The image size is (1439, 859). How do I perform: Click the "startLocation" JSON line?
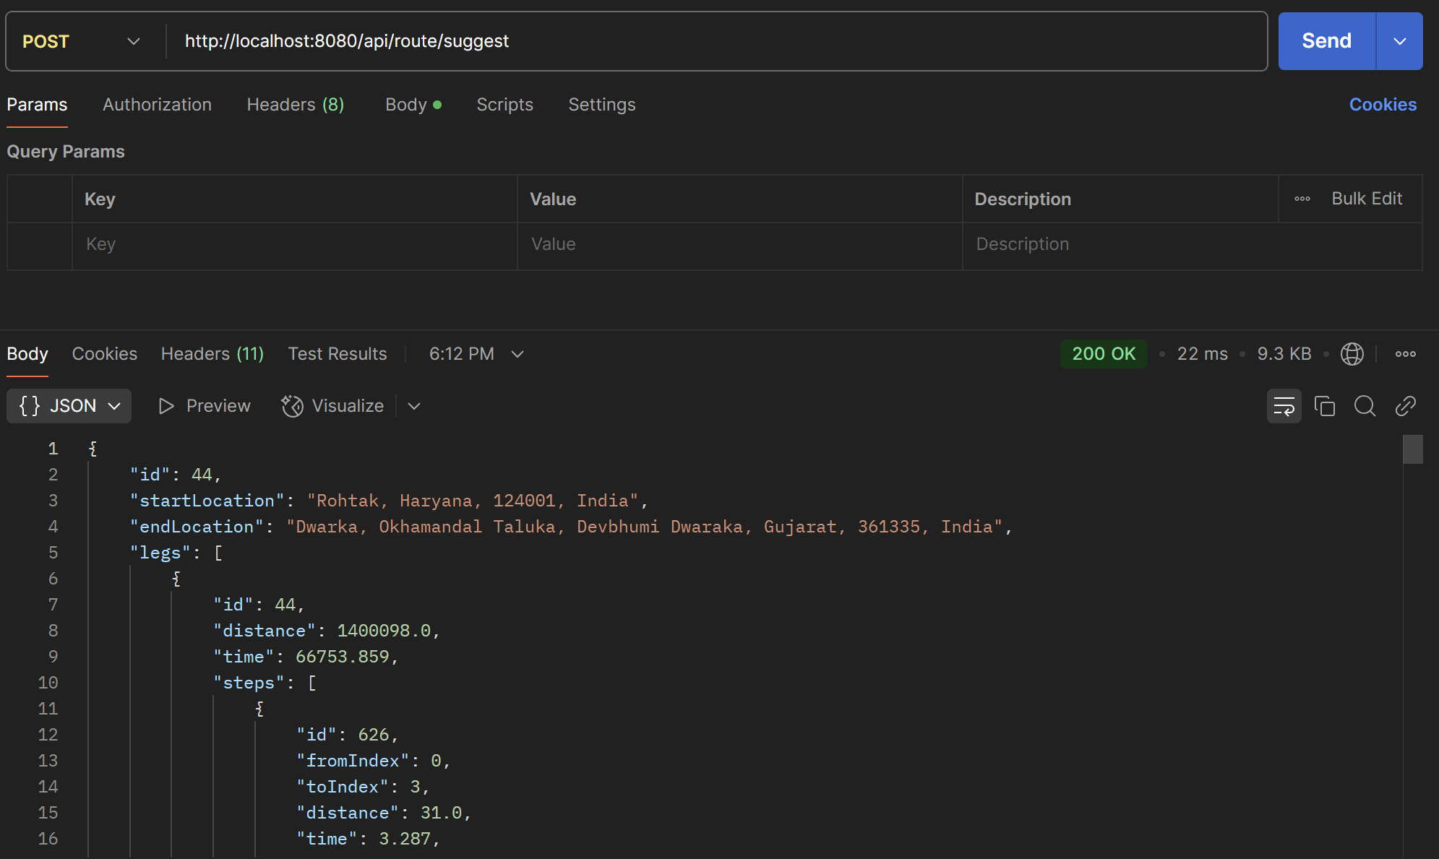click(x=389, y=501)
